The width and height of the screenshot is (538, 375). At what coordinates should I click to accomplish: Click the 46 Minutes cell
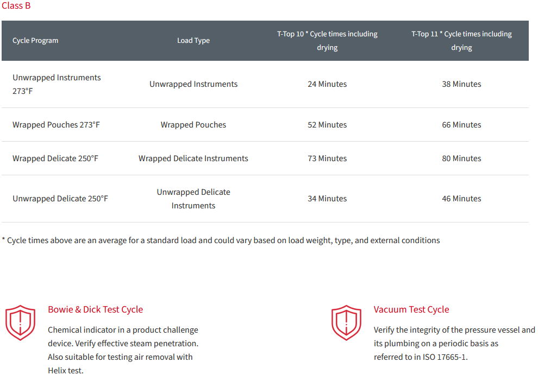461,199
